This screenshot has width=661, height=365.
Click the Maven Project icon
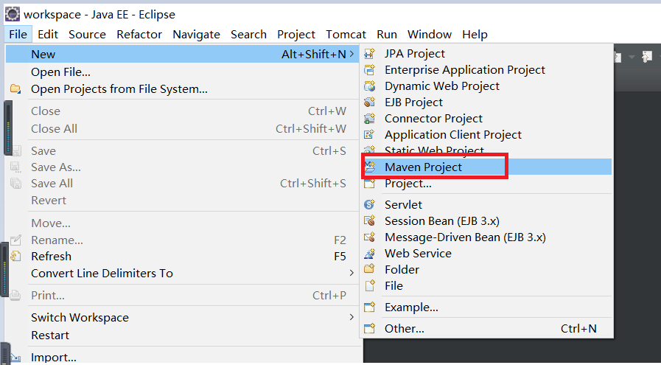pos(370,167)
